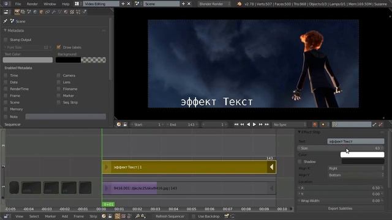Select the Modifiers properties tab icon

pyautogui.click(x=53, y=12)
